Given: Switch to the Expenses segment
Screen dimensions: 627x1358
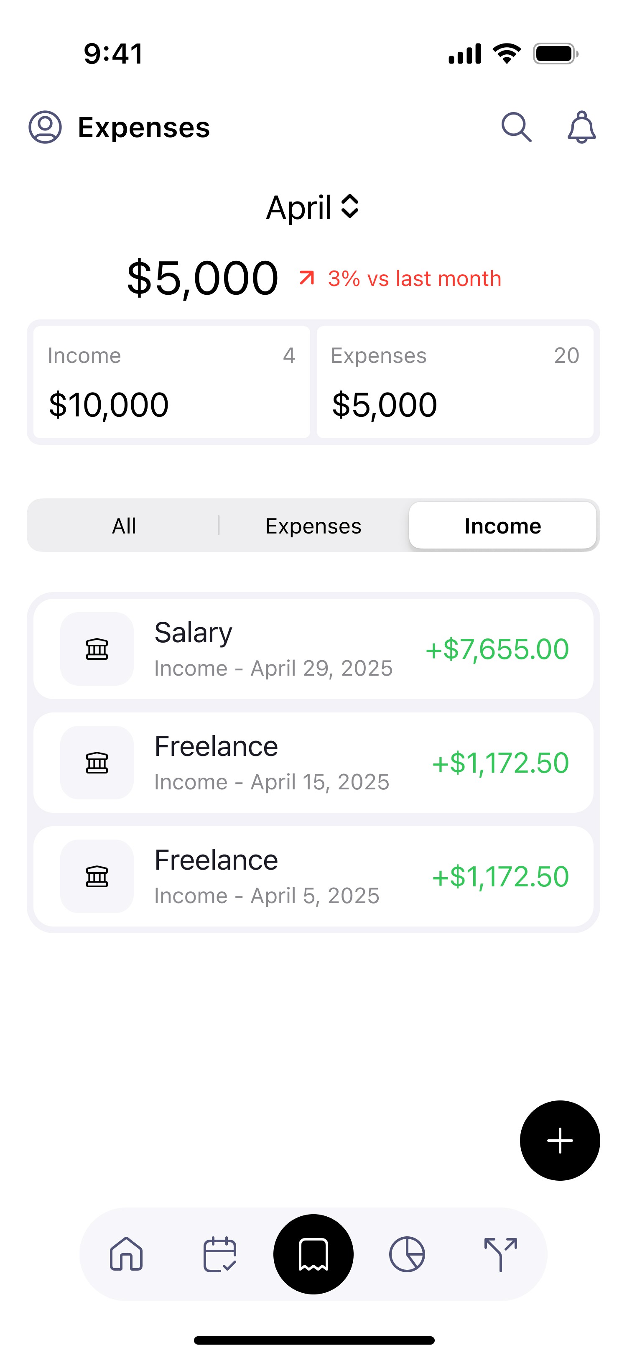Looking at the screenshot, I should click(313, 526).
